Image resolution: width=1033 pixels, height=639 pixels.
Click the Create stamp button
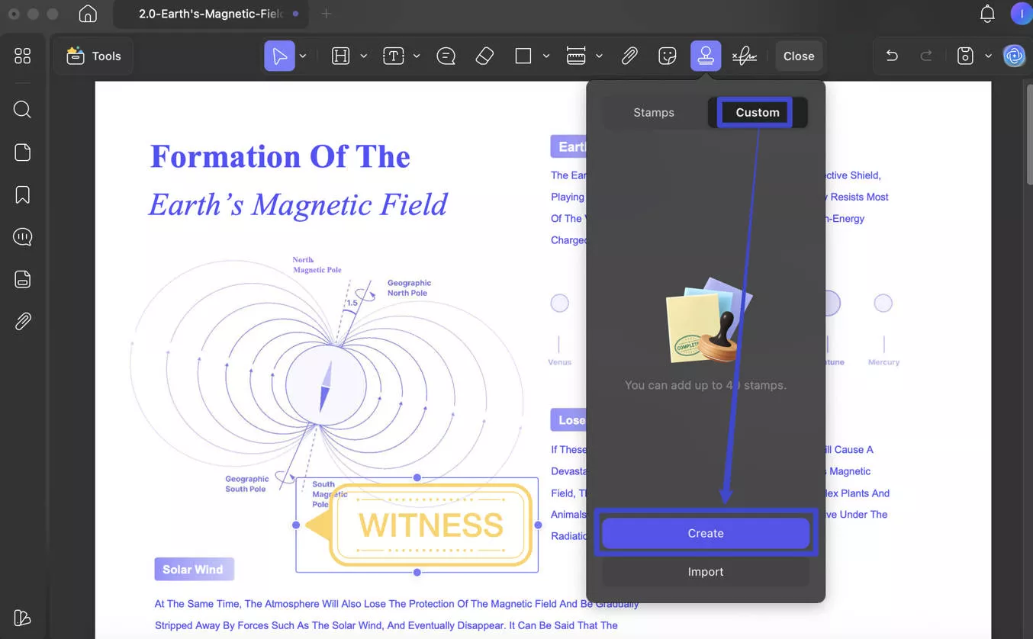click(x=706, y=533)
